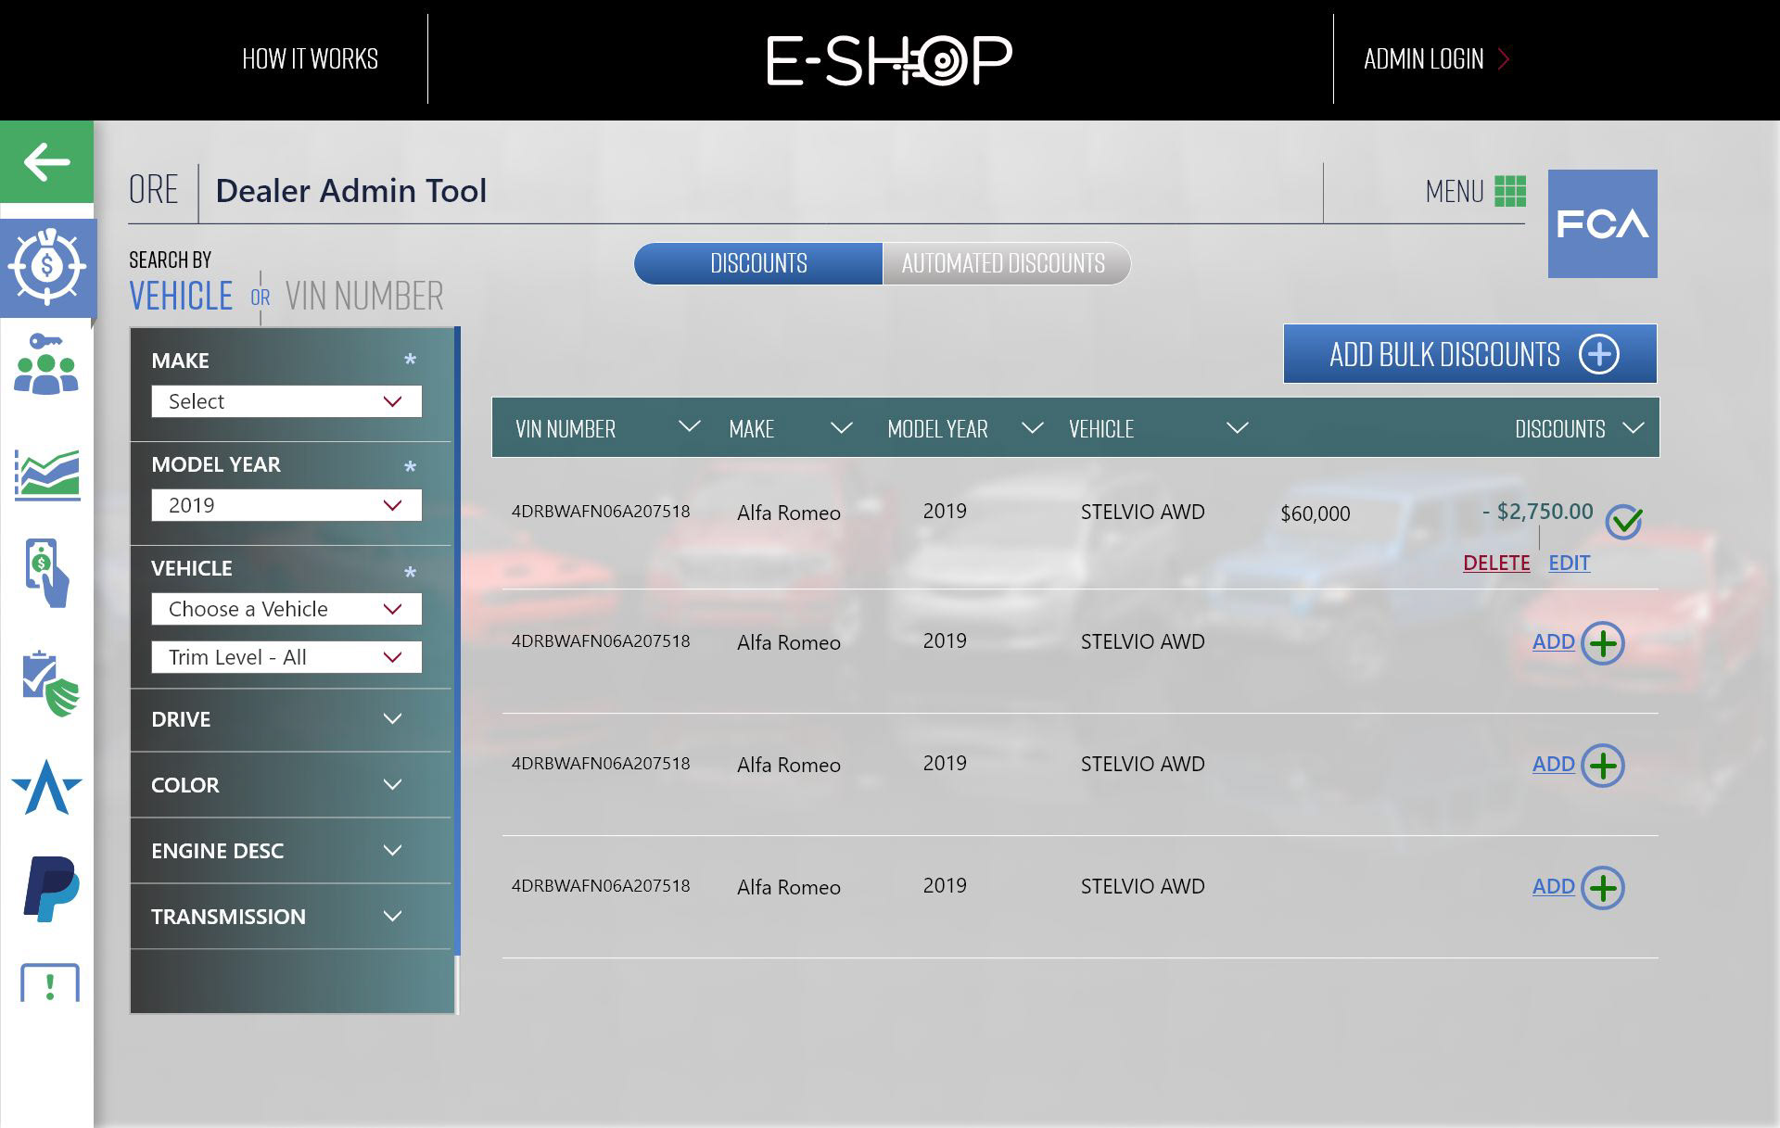Open the analytics chart sidebar icon
Viewport: 1780px width, 1128px height.
[47, 475]
